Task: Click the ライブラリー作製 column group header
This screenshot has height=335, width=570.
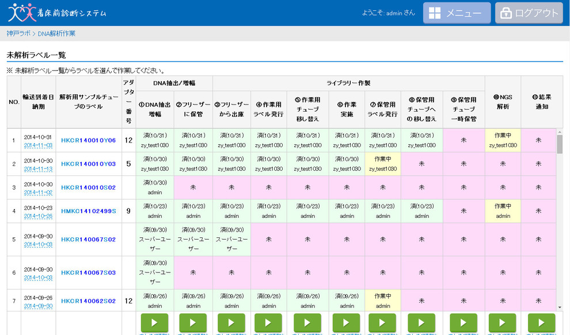Action: [x=348, y=83]
